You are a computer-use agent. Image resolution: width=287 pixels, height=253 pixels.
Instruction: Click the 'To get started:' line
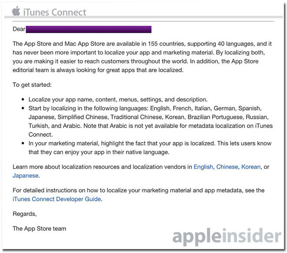click(x=32, y=85)
